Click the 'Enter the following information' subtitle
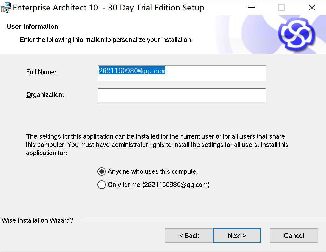326x252 pixels. pyautogui.click(x=106, y=40)
